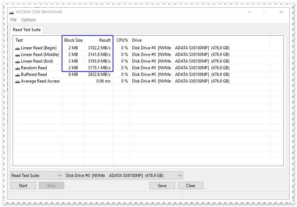Minimize the AIDA64 Disk Benchmark window
297x207 pixels.
[x=249, y=12]
